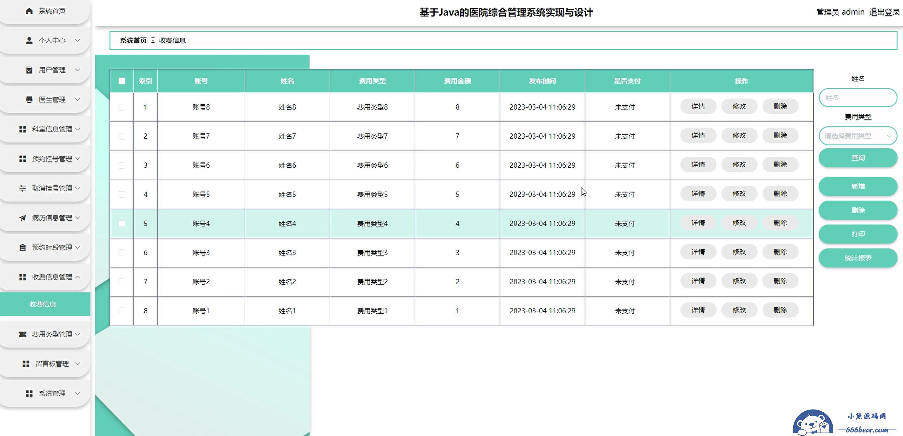Viewport: 903px width, 436px height.
Task: Open the 留言板管理 menu
Action: [x=45, y=364]
